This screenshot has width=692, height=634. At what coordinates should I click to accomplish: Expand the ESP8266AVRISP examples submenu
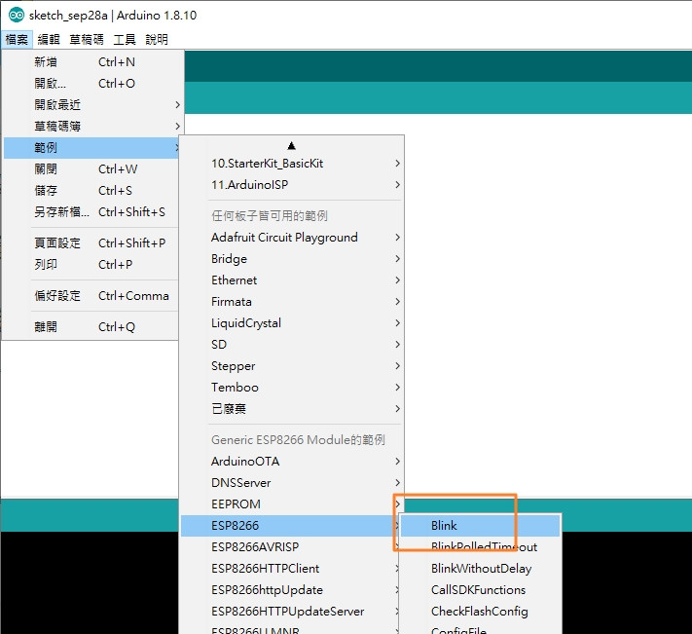pyautogui.click(x=290, y=546)
